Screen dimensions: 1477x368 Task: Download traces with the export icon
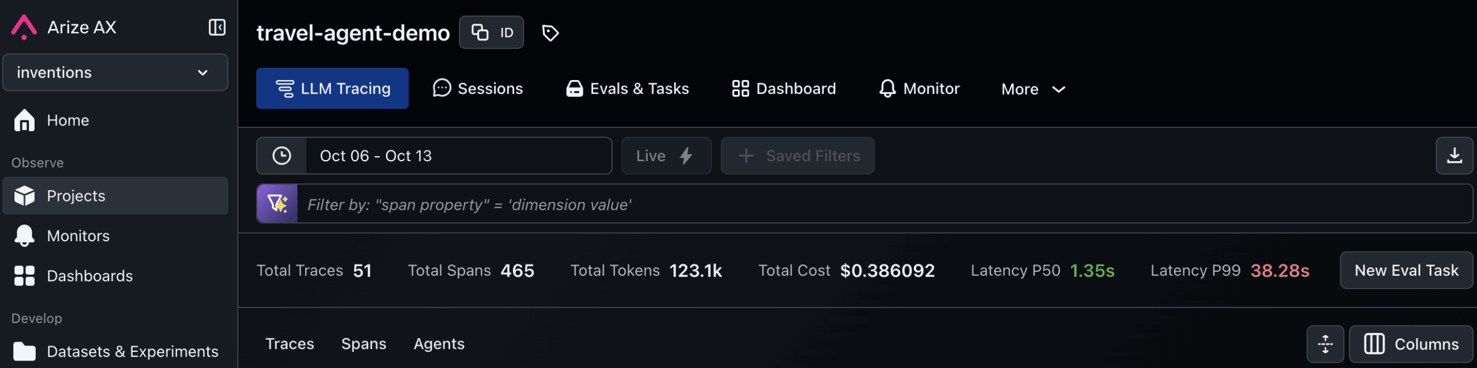click(x=1454, y=156)
